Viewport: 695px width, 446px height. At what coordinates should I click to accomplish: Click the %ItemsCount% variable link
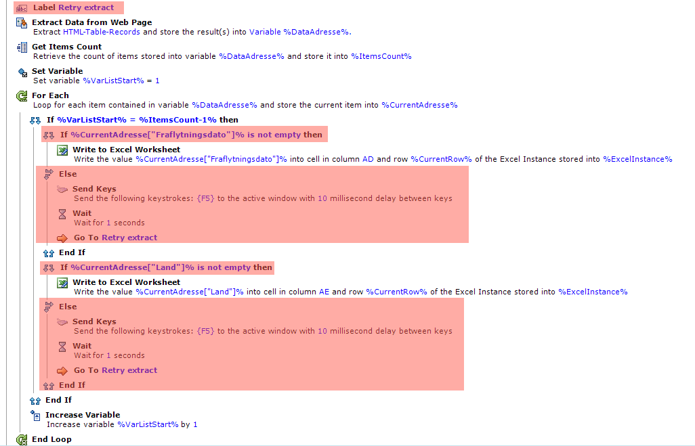pos(381,56)
